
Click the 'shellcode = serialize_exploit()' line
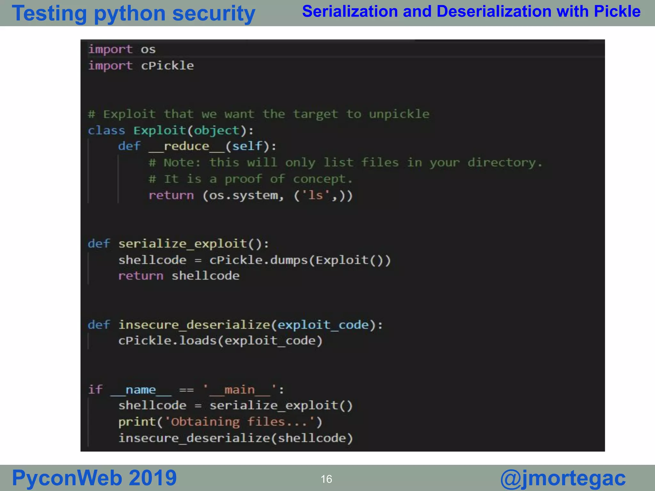(235, 406)
